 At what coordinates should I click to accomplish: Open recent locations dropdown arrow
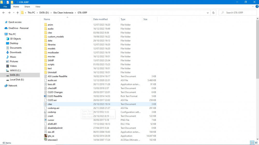point(13,13)
